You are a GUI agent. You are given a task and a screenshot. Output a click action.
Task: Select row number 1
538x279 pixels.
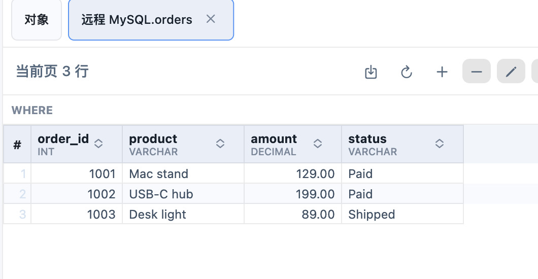pyautogui.click(x=17, y=173)
